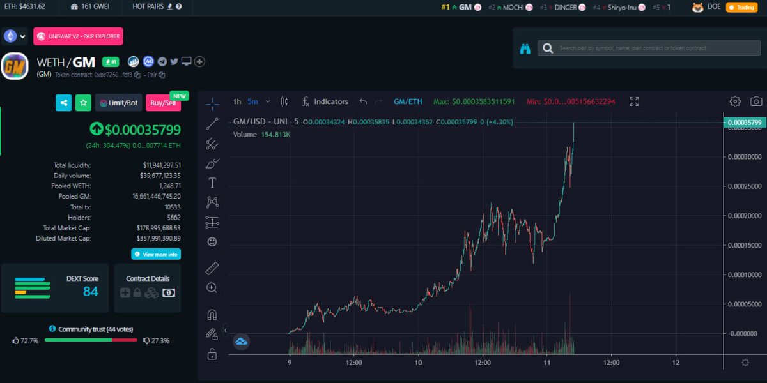Click the thumbs up trust vote
This screenshot has width=767, height=383.
tap(16, 341)
